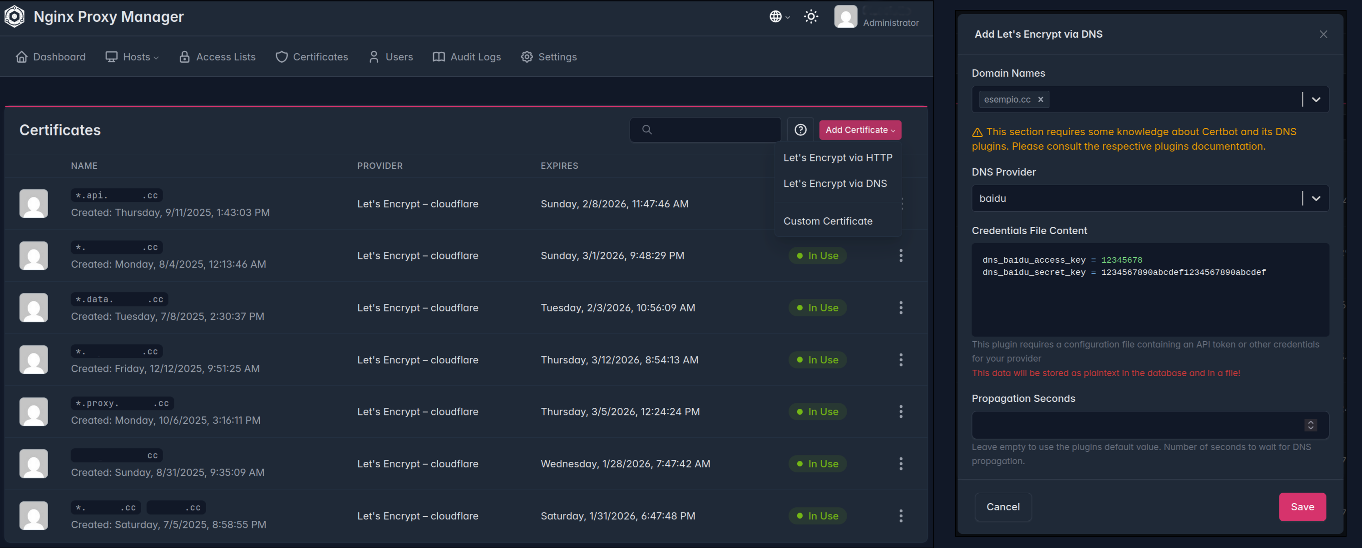This screenshot has height=548, width=1362.
Task: Open Settings from navigation bar
Action: click(x=548, y=57)
